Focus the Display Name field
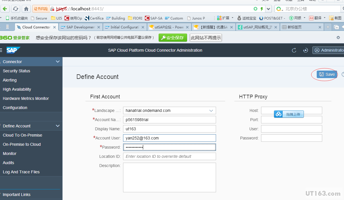This screenshot has height=200, width=344. pyautogui.click(x=169, y=129)
